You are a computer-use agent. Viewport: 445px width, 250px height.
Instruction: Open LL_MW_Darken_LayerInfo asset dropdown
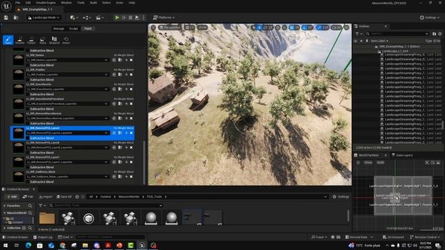click(67, 60)
